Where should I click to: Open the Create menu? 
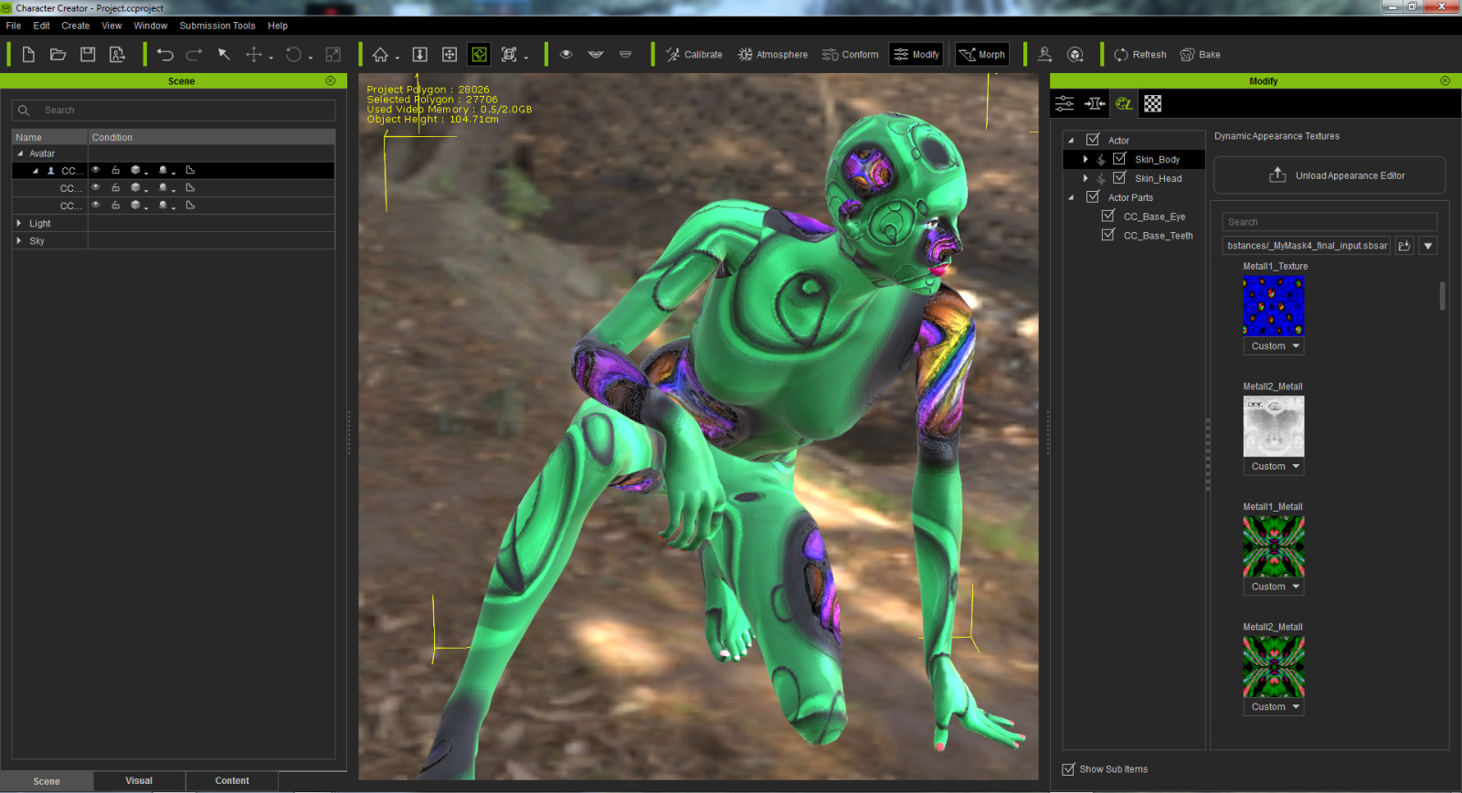tap(76, 26)
